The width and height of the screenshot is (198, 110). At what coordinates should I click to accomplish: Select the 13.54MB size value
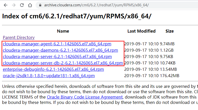click(168, 69)
